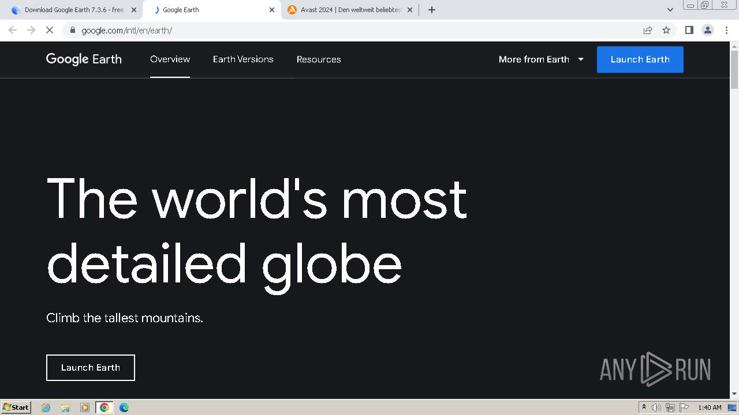Click blue Launch Earth button in header
This screenshot has height=415, width=739.
pyautogui.click(x=640, y=59)
